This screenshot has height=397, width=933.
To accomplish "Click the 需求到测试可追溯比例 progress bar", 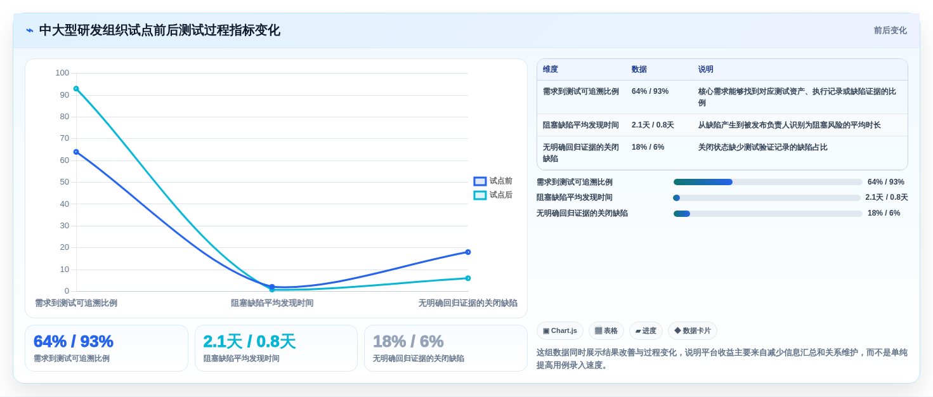I will coord(767,182).
